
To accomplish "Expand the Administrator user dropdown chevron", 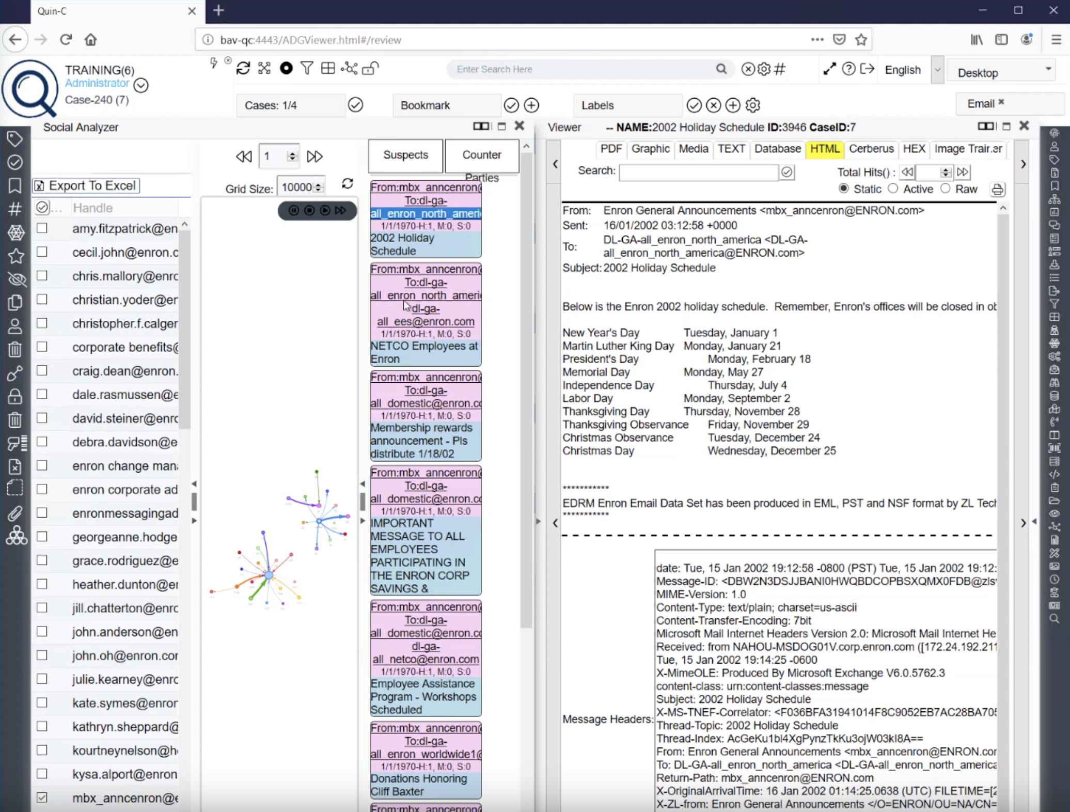I will 141,85.
